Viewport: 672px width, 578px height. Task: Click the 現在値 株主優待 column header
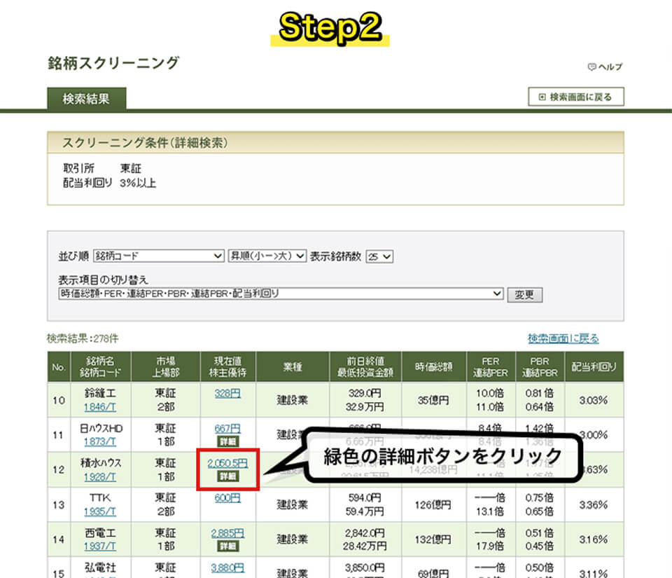228,366
